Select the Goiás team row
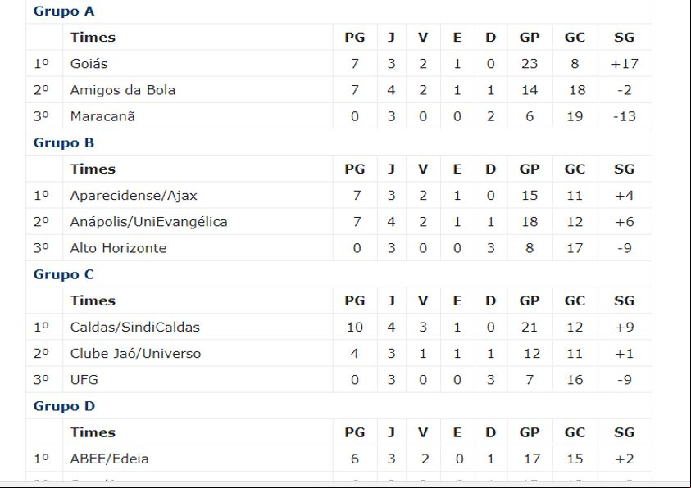Viewport: 691px width, 488px height. tap(339, 63)
